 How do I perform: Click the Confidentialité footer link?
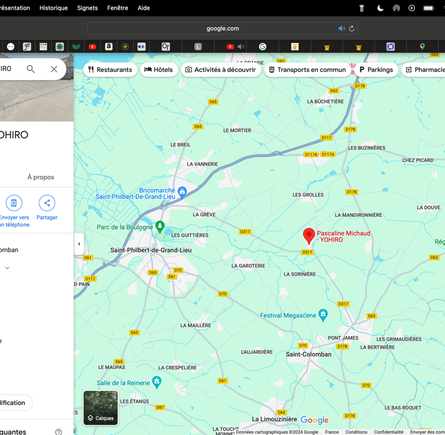coord(389,432)
